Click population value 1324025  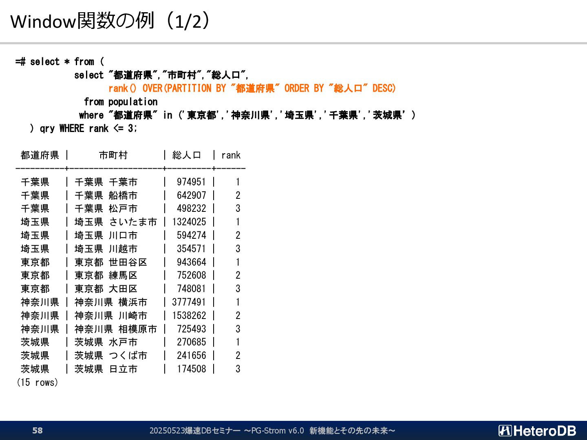tap(189, 222)
